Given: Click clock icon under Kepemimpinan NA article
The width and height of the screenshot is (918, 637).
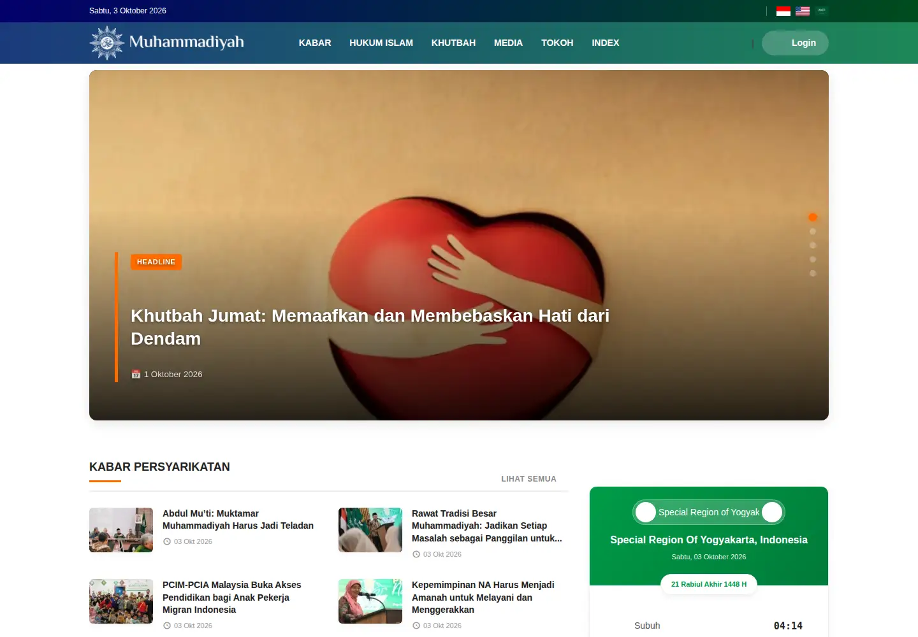Looking at the screenshot, I should tap(416, 626).
